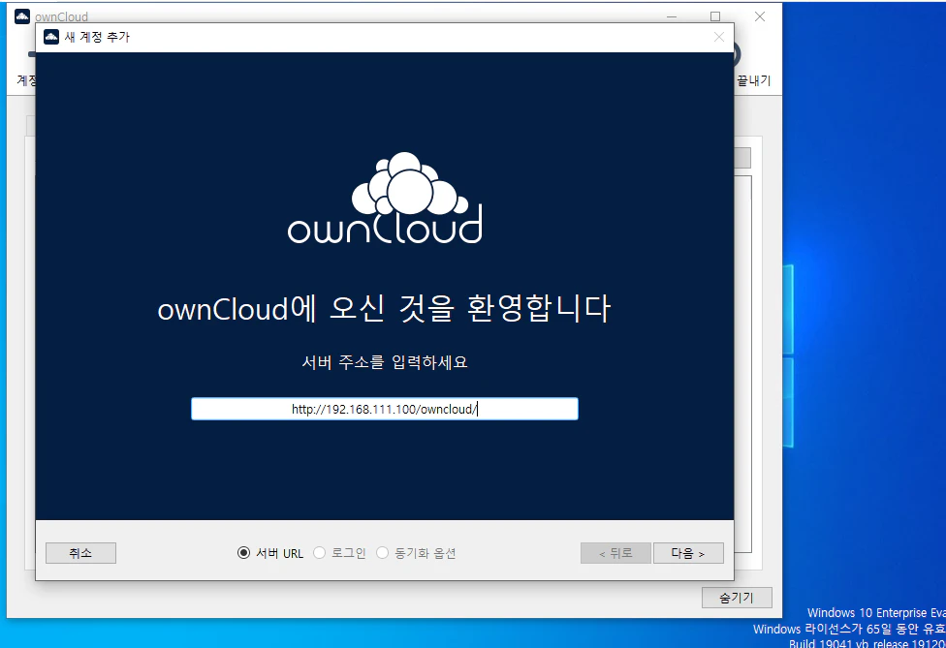Click the 숨기기 button in ownCloud window
Screen dimensions: 946x648
737,598
